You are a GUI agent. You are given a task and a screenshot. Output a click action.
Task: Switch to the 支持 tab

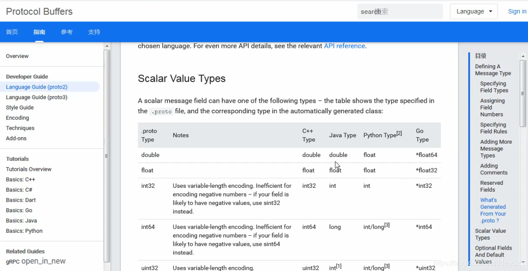pos(94,32)
